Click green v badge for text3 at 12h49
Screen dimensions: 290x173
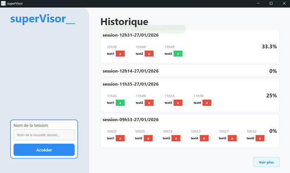tap(178, 53)
